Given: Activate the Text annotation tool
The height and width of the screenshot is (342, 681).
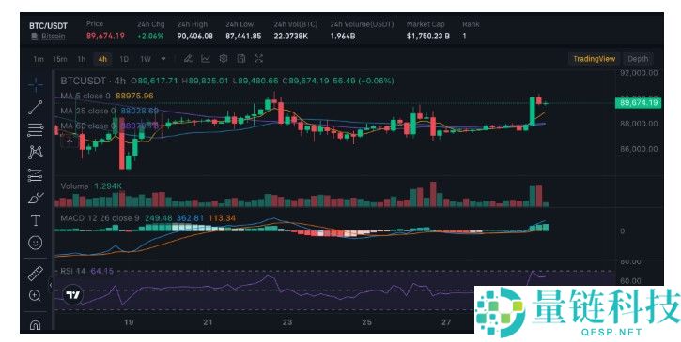Looking at the screenshot, I should click(x=36, y=220).
